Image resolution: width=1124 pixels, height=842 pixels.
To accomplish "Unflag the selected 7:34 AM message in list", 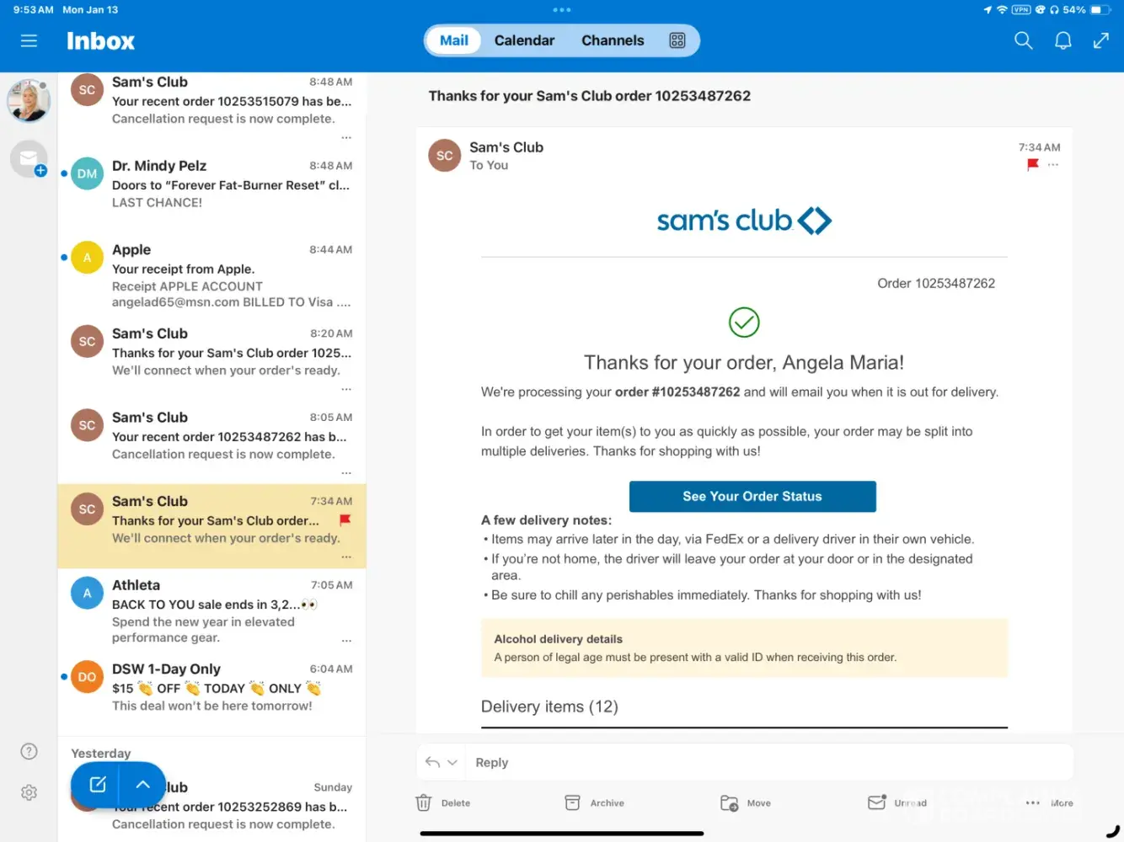I will pos(345,520).
